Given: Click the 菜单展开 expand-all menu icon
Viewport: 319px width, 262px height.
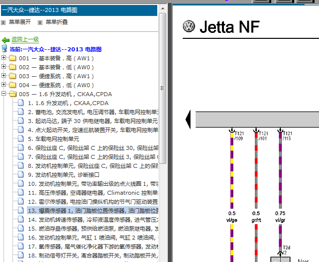Looking at the screenshot, I should tap(3, 22).
